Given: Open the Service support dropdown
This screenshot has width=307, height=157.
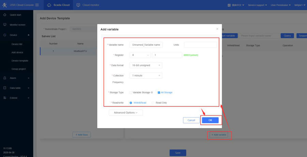Looking at the screenshot, I should pos(257,5).
